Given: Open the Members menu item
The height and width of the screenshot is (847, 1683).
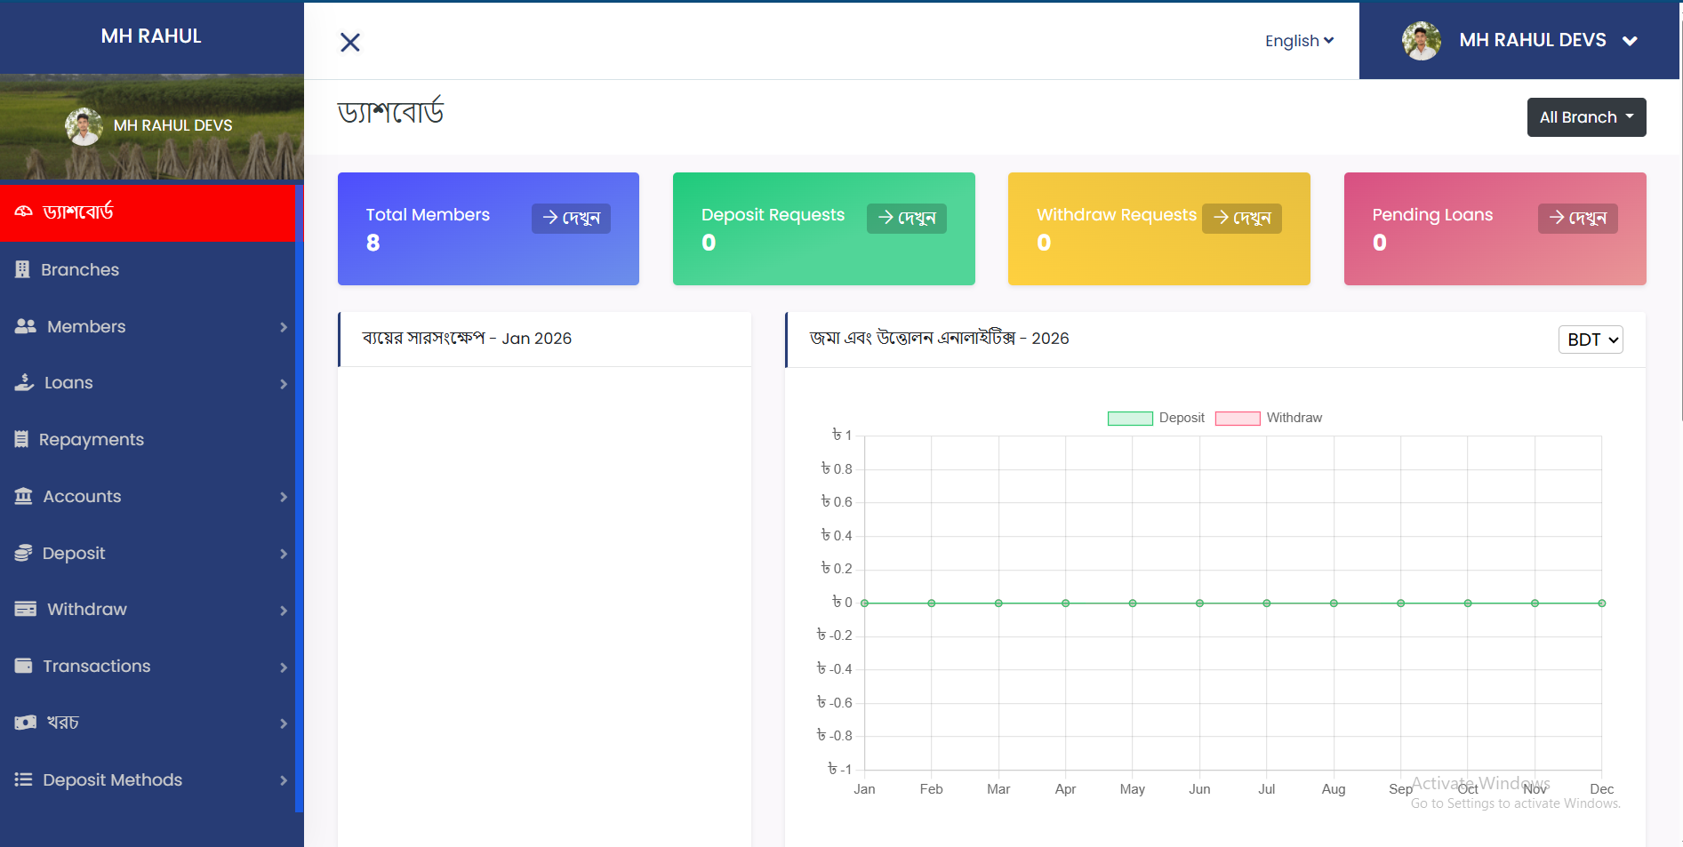Looking at the screenshot, I should (148, 326).
